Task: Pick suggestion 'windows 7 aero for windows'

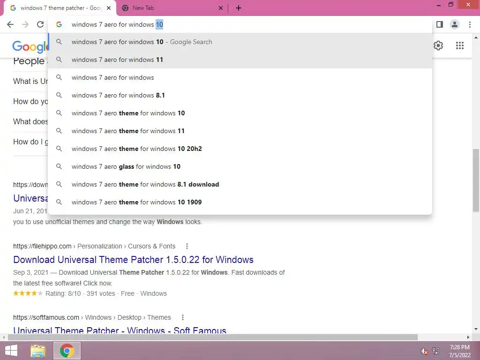Action: [x=240, y=77]
